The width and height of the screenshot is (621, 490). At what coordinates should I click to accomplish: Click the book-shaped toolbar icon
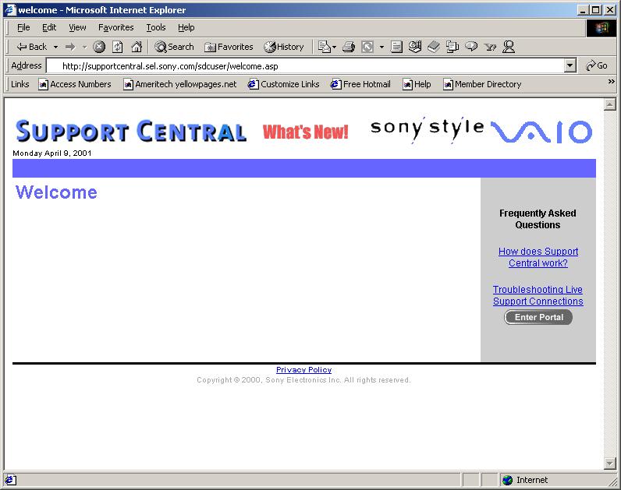click(434, 47)
